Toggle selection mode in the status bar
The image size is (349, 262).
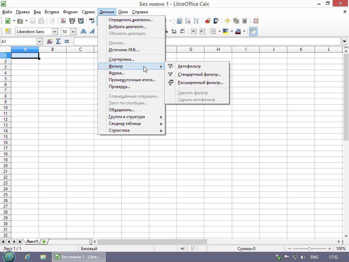pyautogui.click(x=183, y=249)
